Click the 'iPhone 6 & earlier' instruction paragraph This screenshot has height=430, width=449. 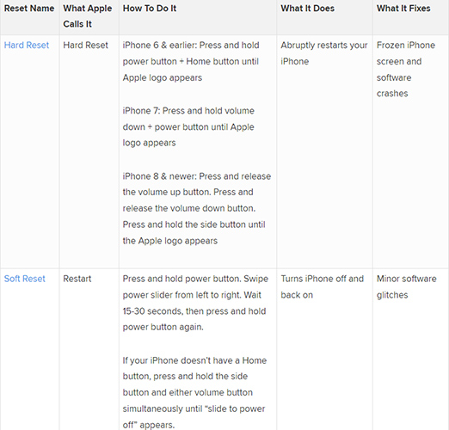tap(191, 61)
